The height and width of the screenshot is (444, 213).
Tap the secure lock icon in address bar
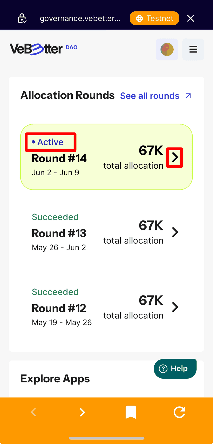(x=22, y=18)
